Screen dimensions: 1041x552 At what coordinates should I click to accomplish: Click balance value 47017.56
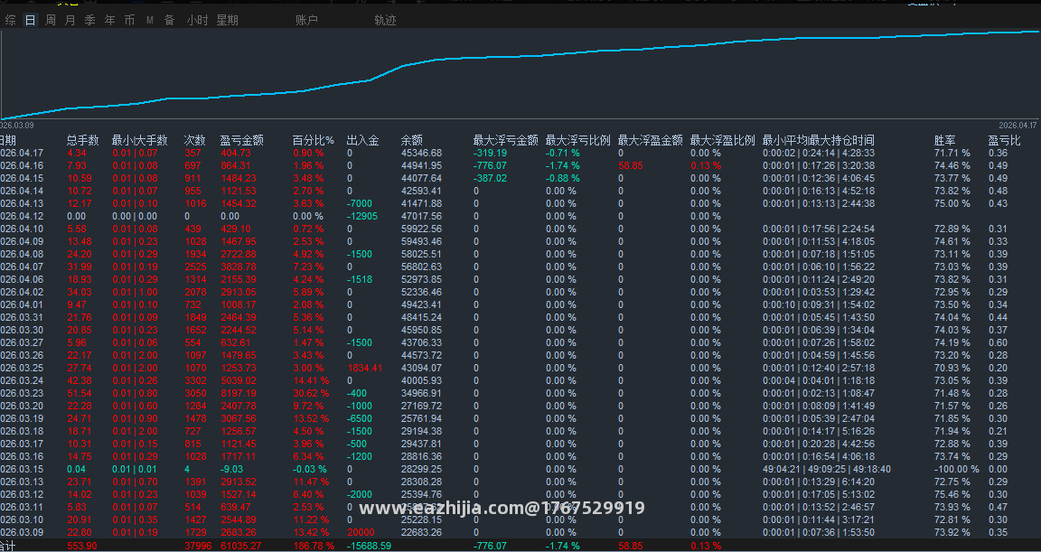(421, 216)
